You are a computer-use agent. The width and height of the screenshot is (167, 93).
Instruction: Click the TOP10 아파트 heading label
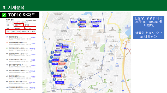pos(22,15)
